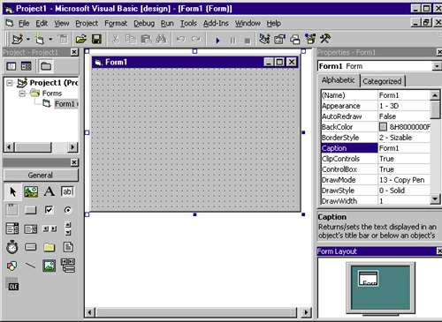Select the CheckBox tool in toolbox
Viewport: 442px width, 322px height.
coord(49,210)
